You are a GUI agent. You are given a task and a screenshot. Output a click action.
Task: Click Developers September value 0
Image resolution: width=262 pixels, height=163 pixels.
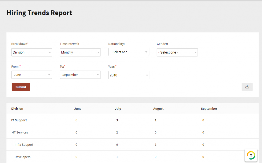click(x=203, y=157)
